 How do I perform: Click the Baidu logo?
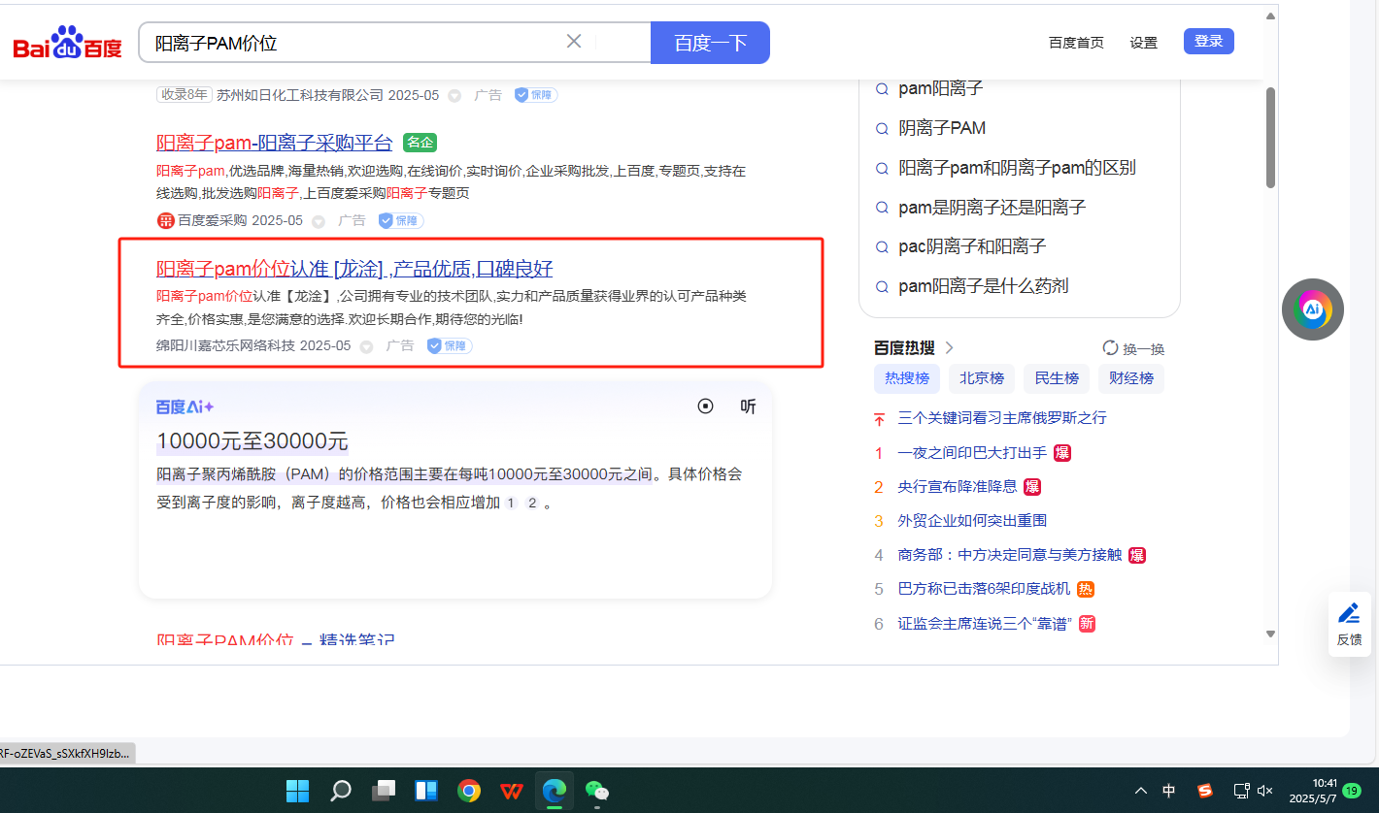coord(67,44)
